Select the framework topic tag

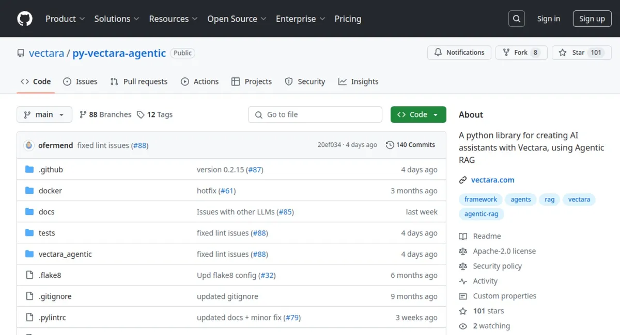[x=481, y=199]
